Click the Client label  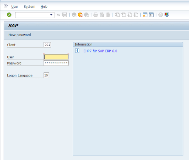tap(11, 45)
